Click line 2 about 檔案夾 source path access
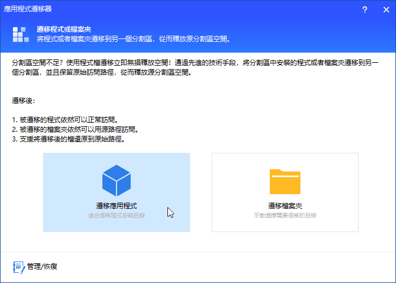The width and height of the screenshot is (396, 283). [75, 130]
